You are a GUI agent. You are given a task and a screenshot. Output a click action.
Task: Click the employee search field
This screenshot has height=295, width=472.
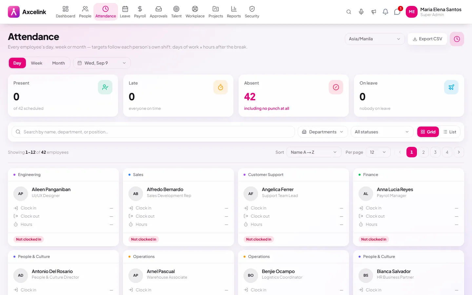pyautogui.click(x=153, y=132)
